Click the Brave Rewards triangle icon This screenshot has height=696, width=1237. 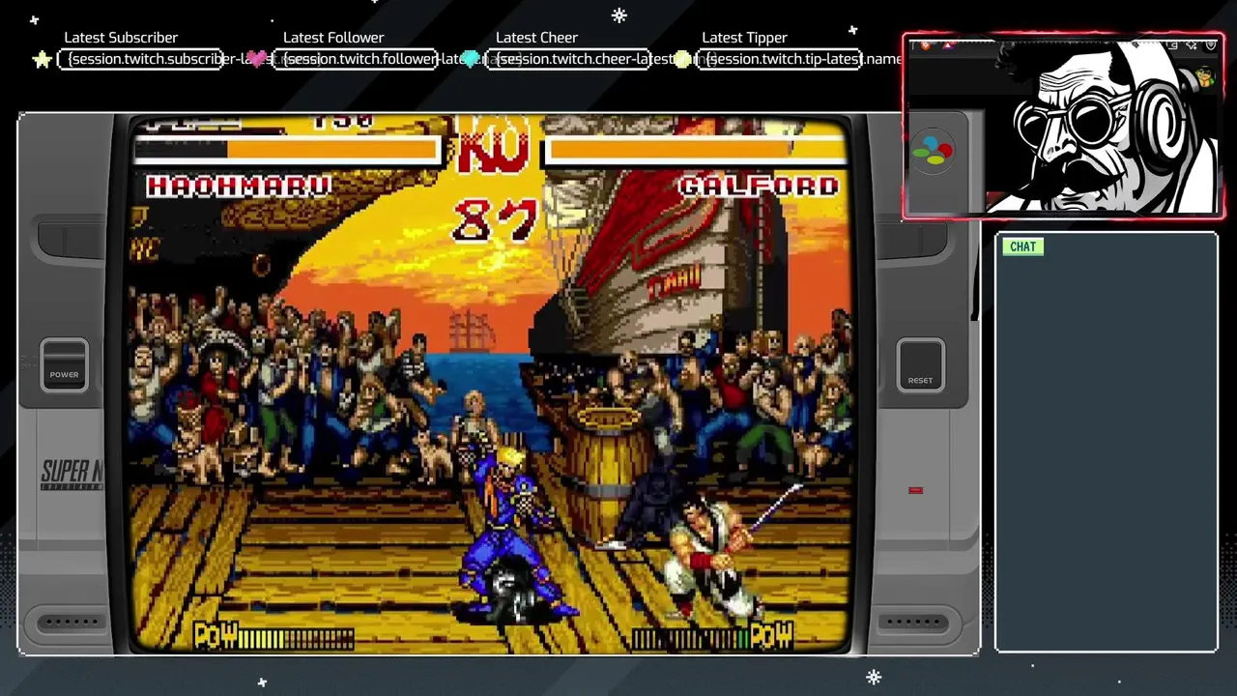point(948,45)
